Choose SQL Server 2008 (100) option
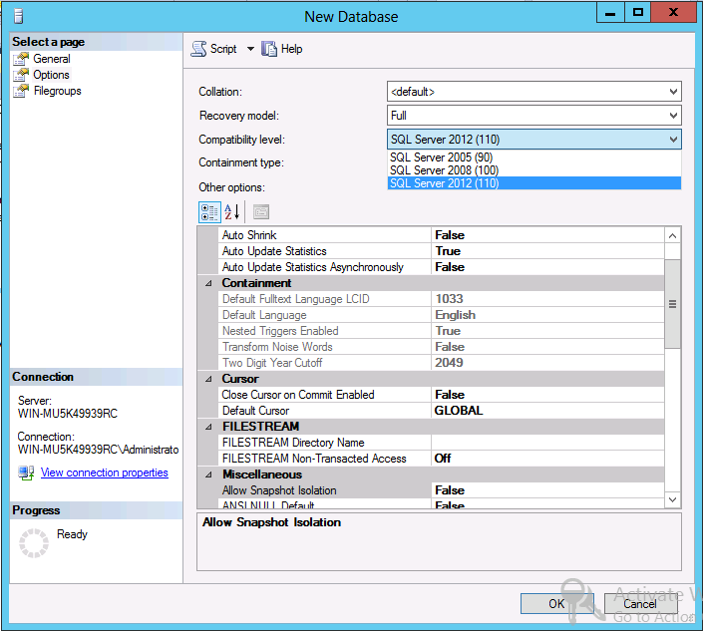The image size is (703, 631). (x=533, y=170)
